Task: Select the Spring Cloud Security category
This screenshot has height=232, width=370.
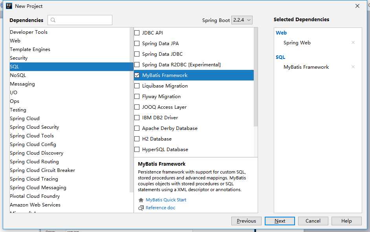Action: coord(70,127)
